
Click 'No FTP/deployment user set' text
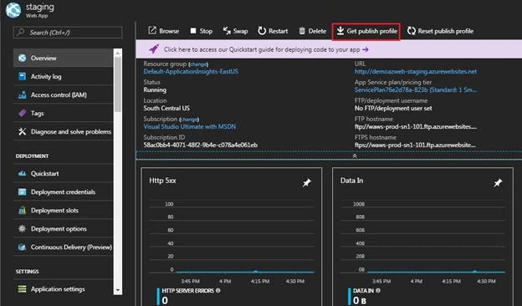tap(393, 108)
